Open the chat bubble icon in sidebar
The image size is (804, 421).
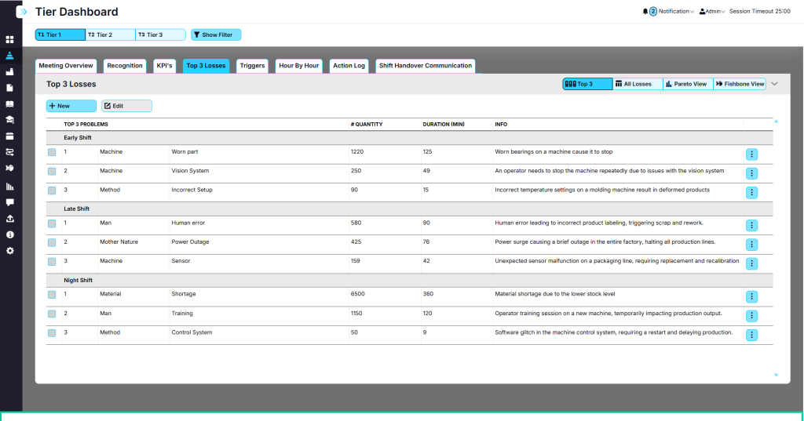click(9, 202)
